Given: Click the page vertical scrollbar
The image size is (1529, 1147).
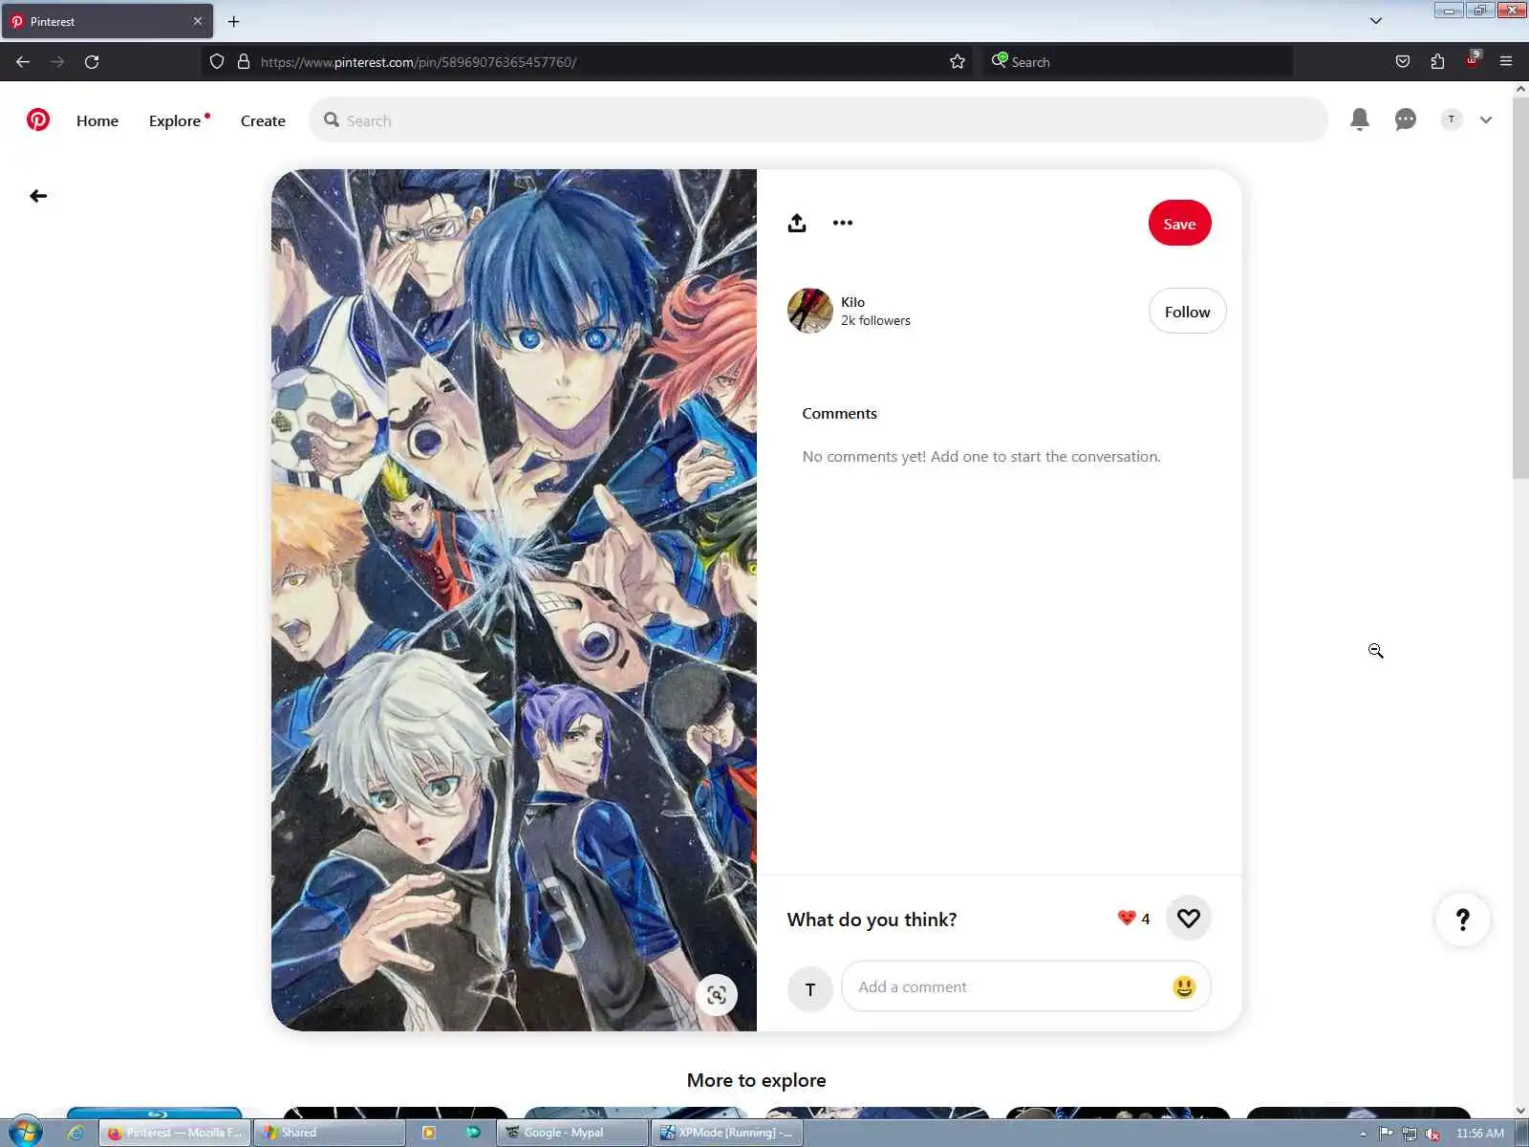Looking at the screenshot, I should pos(1520,287).
